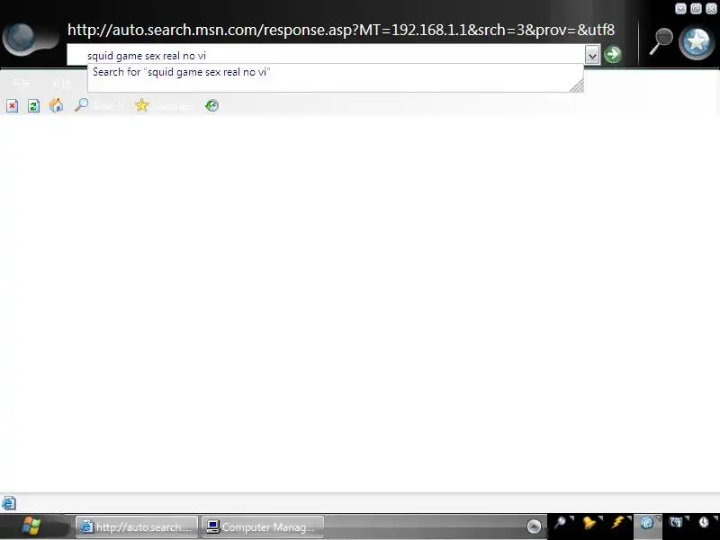The width and height of the screenshot is (720, 540).
Task: Switch to the auto.search taskbar window
Action: pos(137,526)
